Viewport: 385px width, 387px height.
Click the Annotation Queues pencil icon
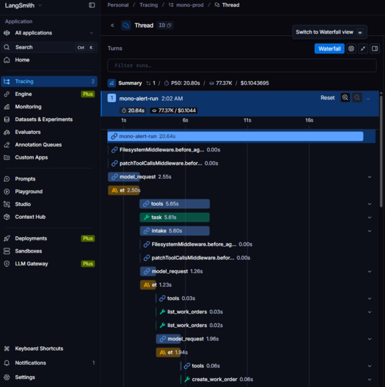(x=7, y=145)
